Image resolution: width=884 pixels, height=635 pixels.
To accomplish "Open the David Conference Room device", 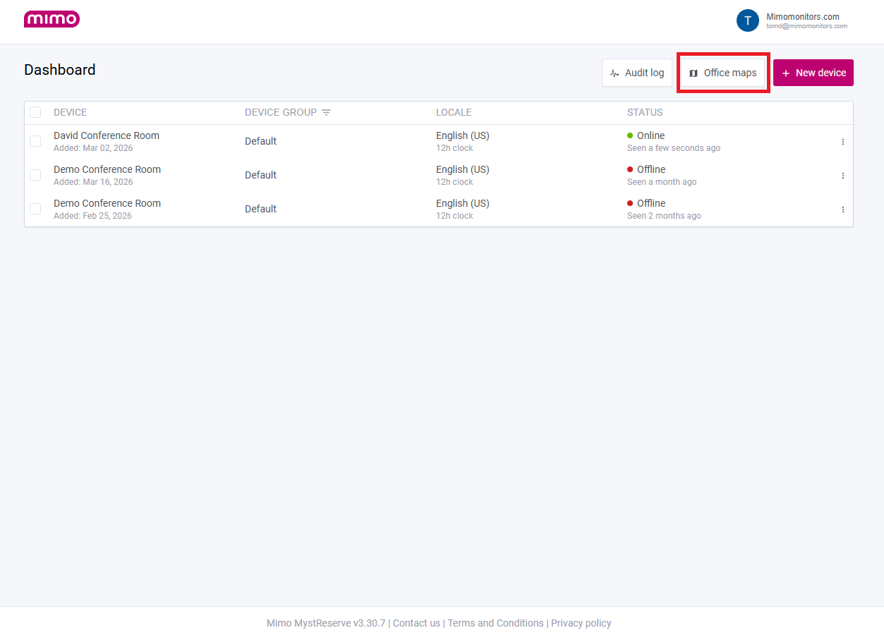I will 107,135.
